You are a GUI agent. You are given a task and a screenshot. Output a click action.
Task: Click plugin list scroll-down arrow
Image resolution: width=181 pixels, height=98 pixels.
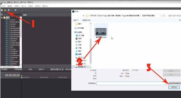[21, 65]
